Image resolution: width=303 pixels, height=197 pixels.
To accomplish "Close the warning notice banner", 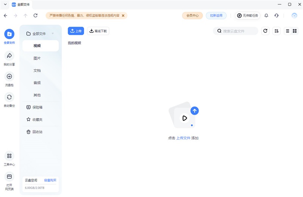I will 123,16.
